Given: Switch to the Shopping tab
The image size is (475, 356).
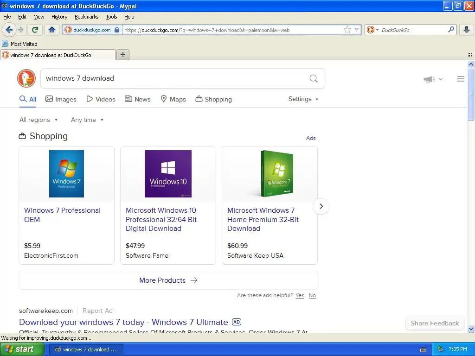Looking at the screenshot, I should (x=214, y=99).
